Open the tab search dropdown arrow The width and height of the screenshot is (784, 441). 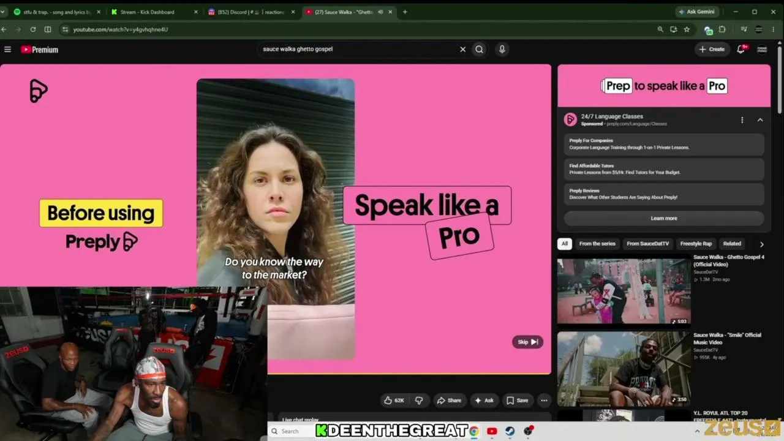point(3,12)
